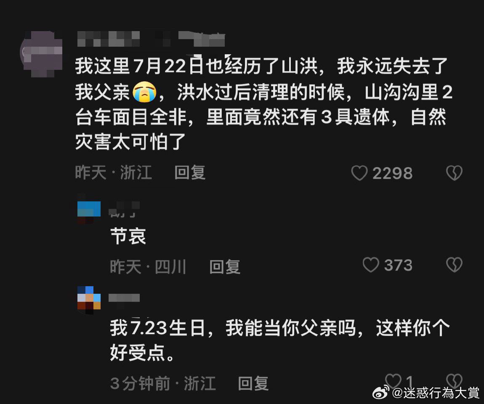Reply to the 3分钟前 comment from 浙江

[253, 384]
